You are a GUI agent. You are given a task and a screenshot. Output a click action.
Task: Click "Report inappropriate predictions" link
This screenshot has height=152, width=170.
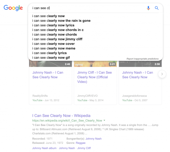coord(142,59)
